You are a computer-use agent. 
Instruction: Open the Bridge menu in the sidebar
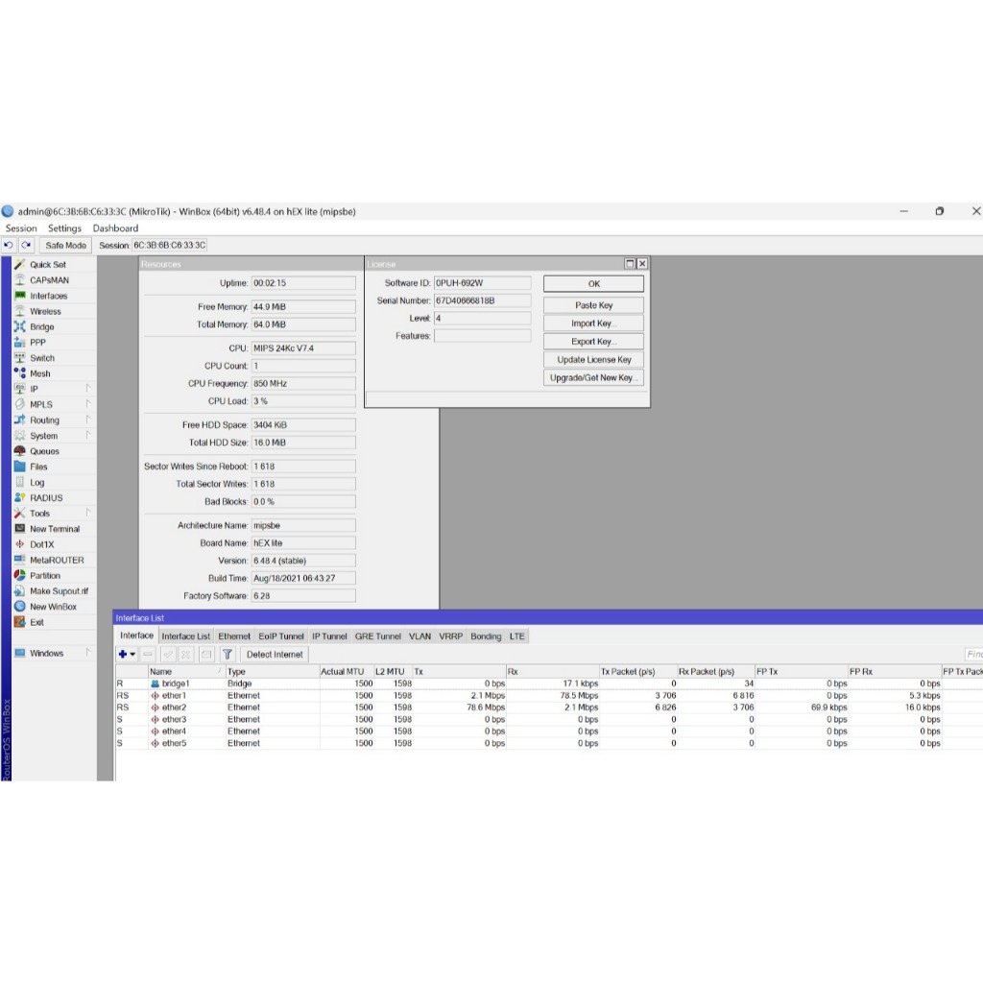(x=41, y=327)
